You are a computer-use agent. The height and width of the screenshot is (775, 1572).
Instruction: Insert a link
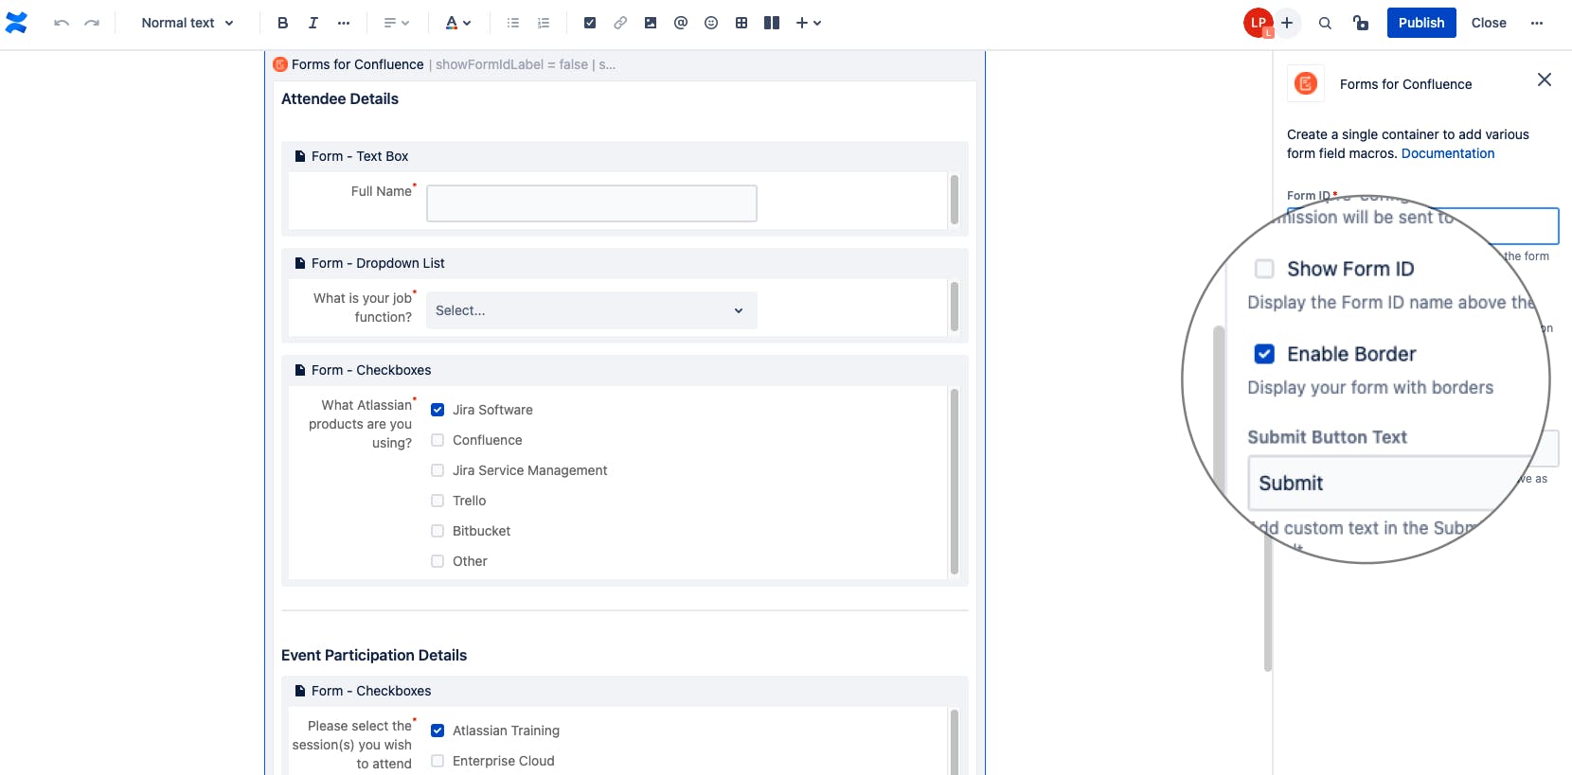click(620, 23)
